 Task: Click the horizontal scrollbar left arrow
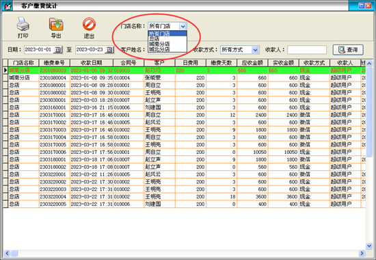coord(8,253)
